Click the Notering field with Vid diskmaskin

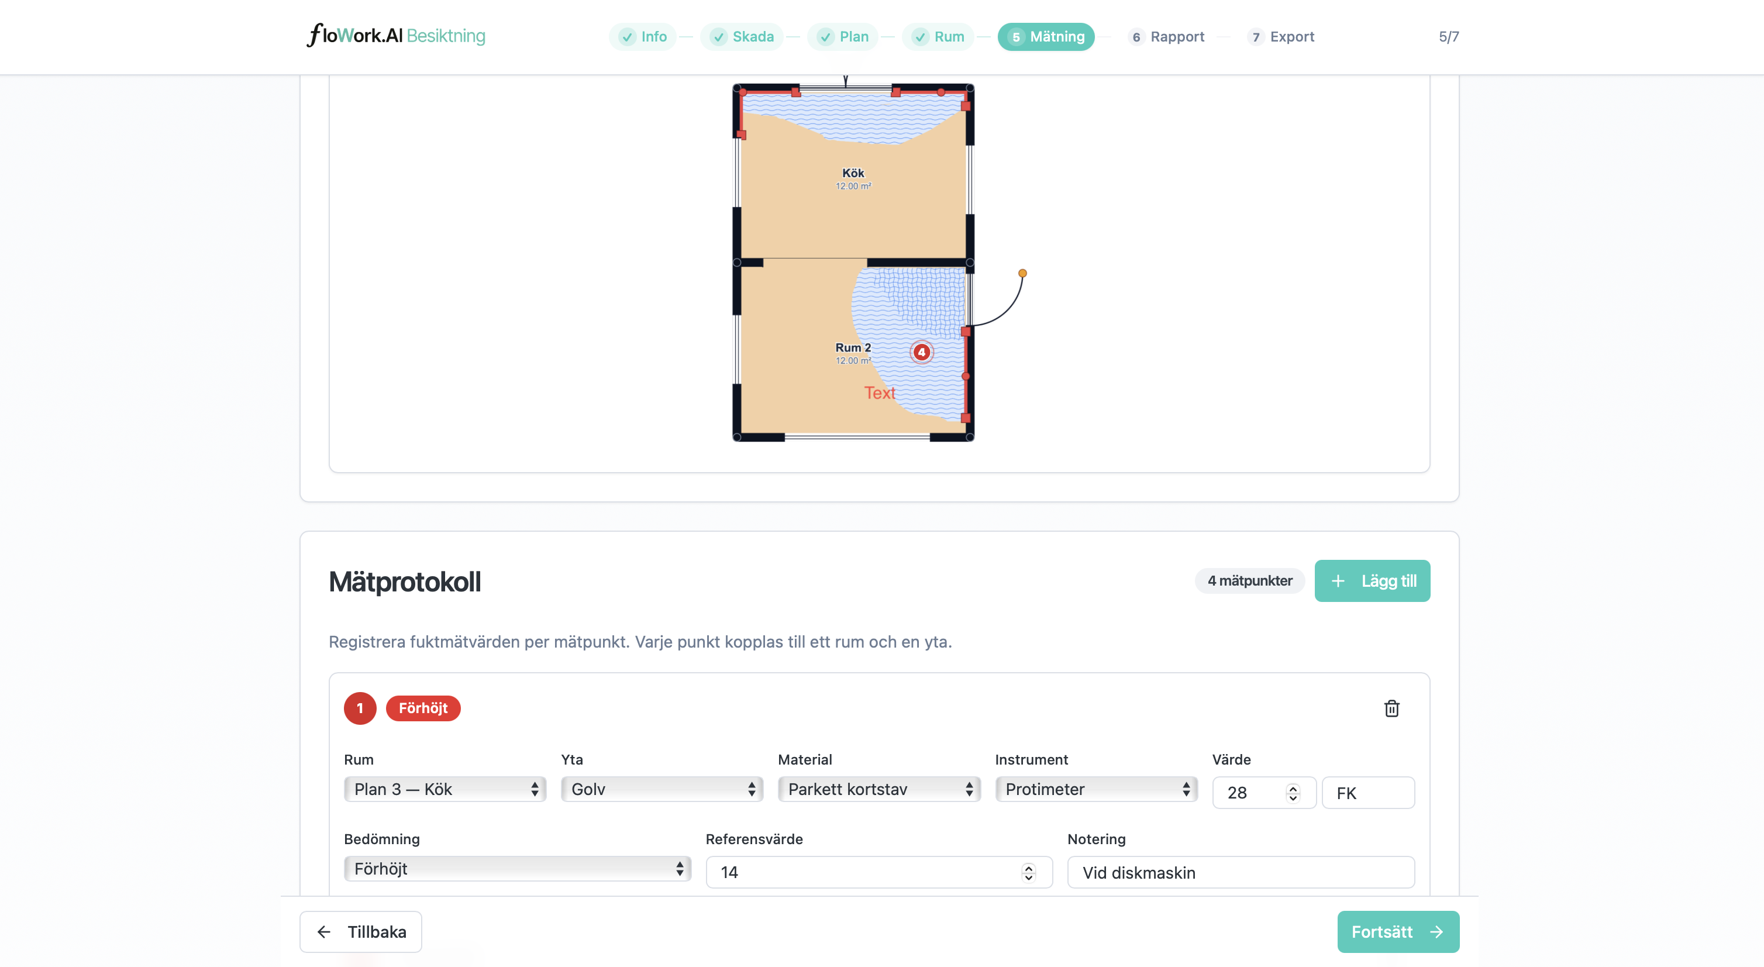point(1241,872)
